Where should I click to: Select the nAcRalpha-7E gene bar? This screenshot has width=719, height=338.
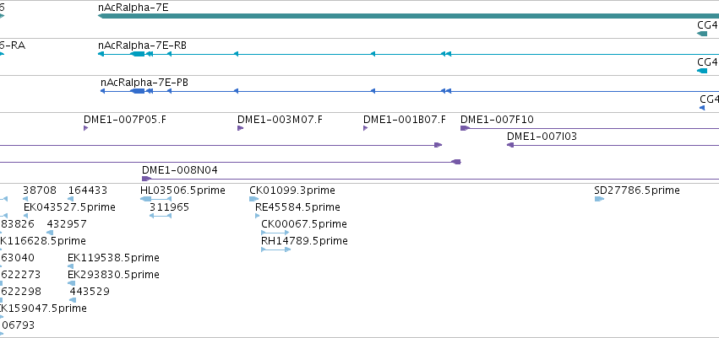(409, 16)
